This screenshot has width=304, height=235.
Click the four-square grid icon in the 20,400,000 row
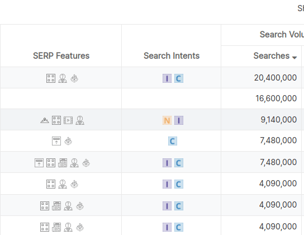point(51,78)
